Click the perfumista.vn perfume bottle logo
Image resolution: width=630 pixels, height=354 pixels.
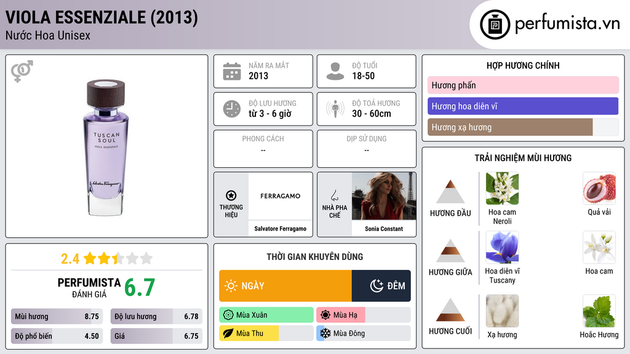pyautogui.click(x=495, y=25)
